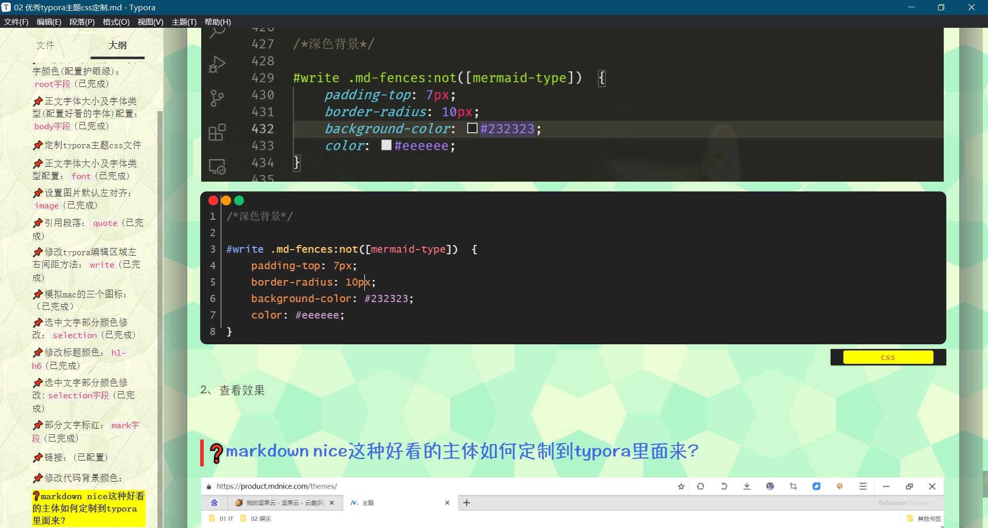988x528 pixels.
Task: Go to outline item 修改typora编辑区域左右间距 write
Action: coord(86,265)
